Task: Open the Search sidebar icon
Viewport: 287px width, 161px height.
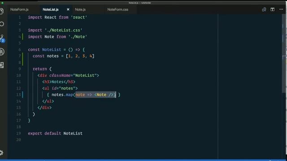Action: pos(2,24)
